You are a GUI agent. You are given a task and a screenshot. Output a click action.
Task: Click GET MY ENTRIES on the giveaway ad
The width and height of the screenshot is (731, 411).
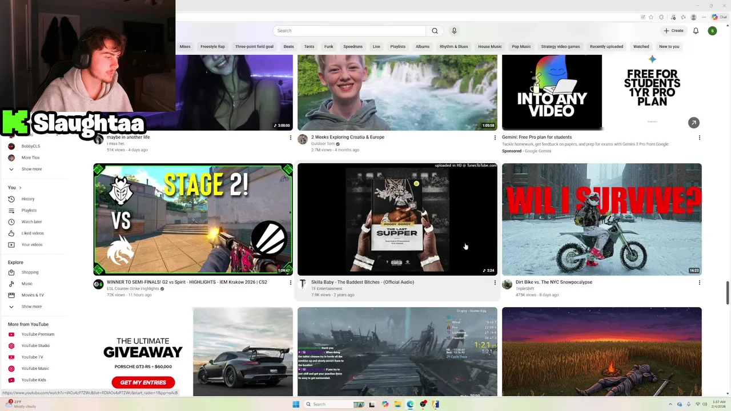coord(143,382)
